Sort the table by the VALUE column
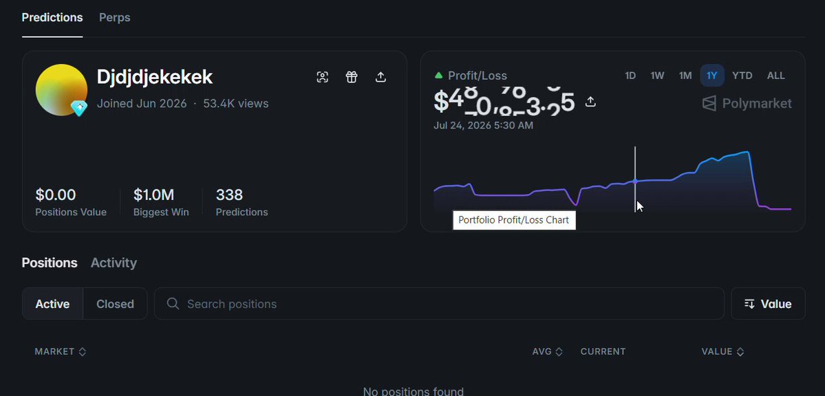This screenshot has width=825, height=396. pyautogui.click(x=723, y=351)
